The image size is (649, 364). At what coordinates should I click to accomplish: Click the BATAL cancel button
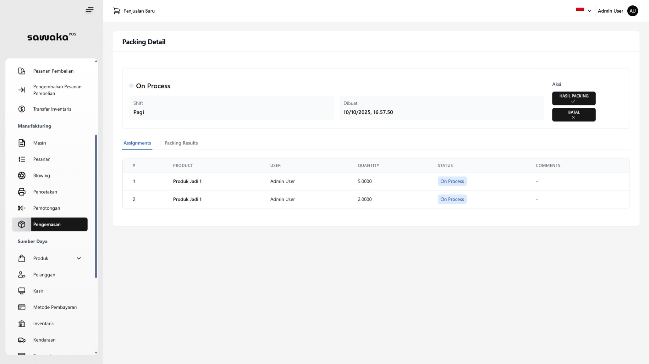click(573, 115)
